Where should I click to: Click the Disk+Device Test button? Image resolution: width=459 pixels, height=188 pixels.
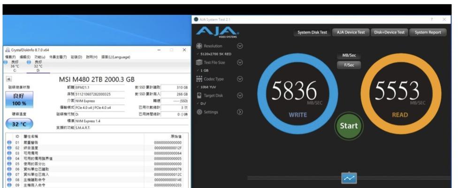(390, 32)
